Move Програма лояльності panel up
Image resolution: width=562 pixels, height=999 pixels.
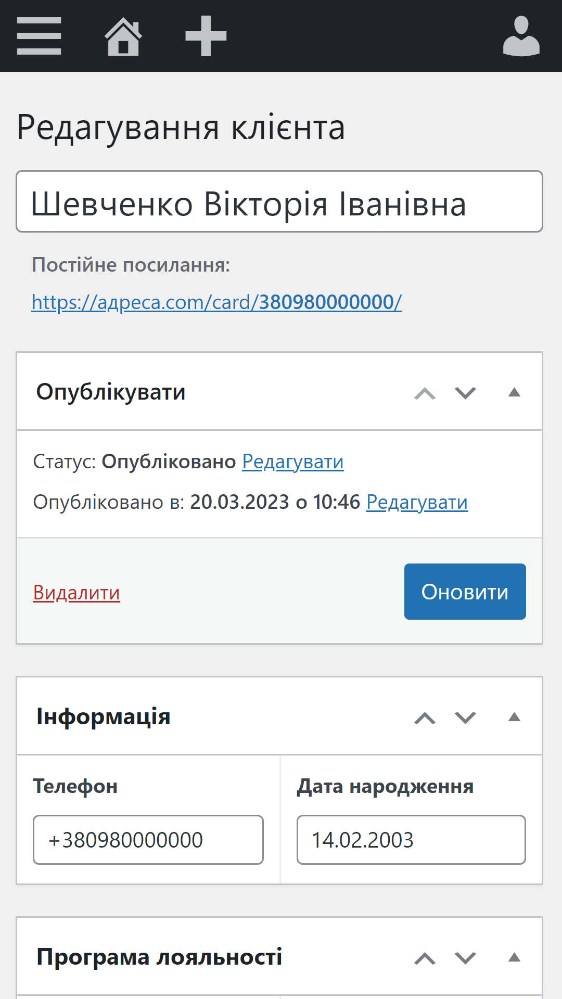(425, 958)
